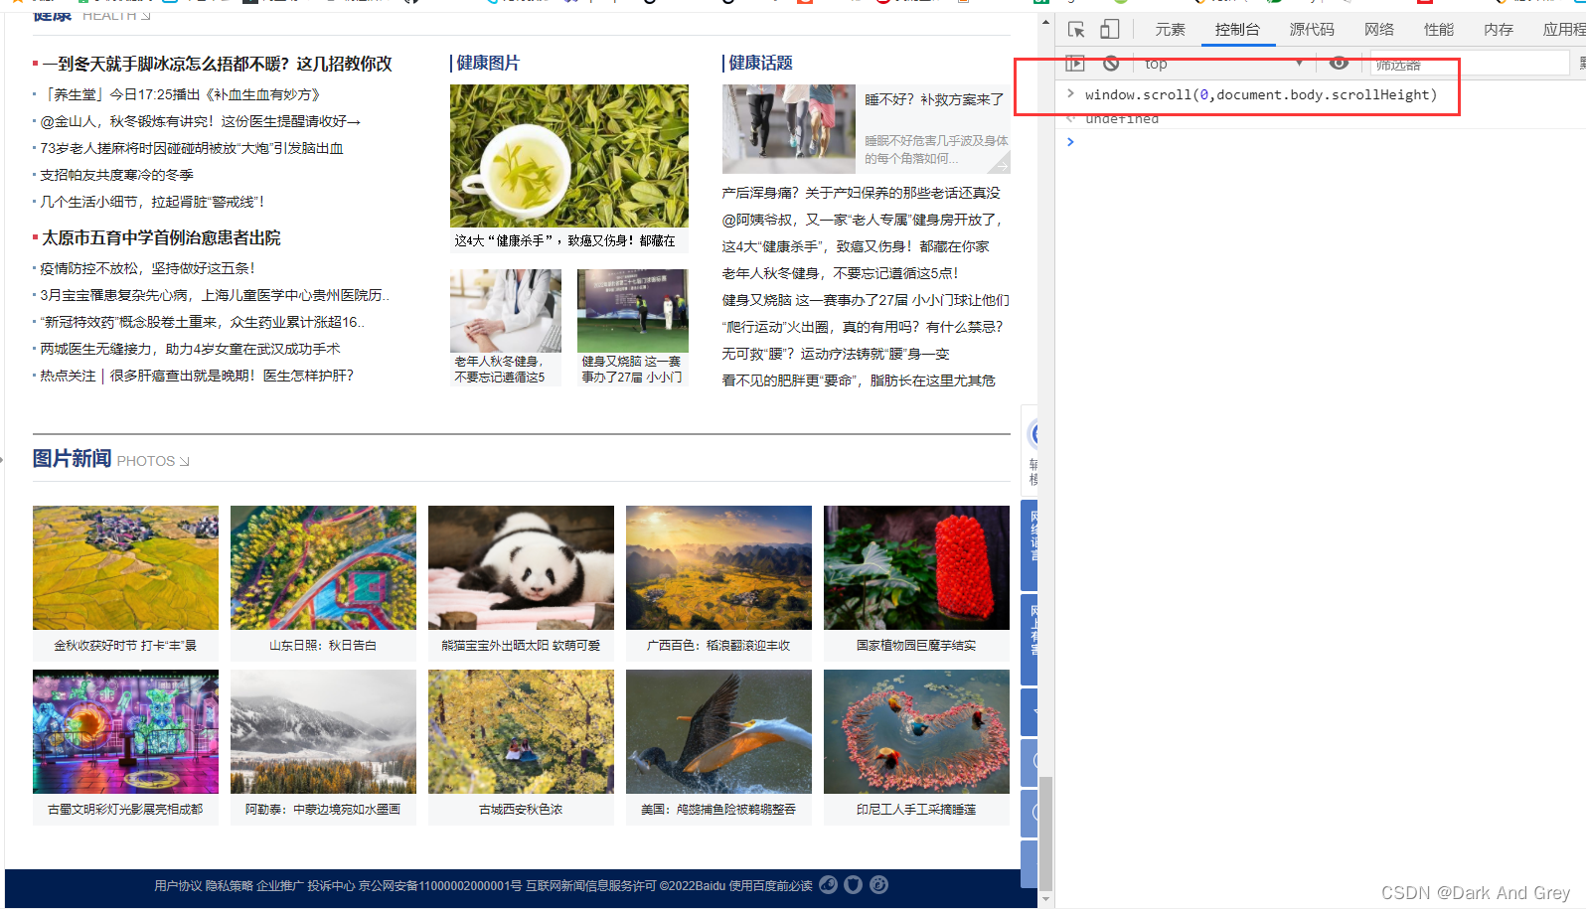Switch to the 元素 (Elements) tab
This screenshot has height=912, width=1586.
1170,30
